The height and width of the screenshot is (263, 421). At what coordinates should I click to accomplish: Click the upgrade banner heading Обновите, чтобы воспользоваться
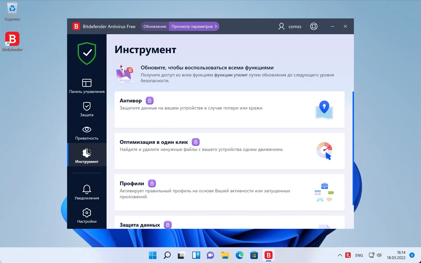(207, 68)
